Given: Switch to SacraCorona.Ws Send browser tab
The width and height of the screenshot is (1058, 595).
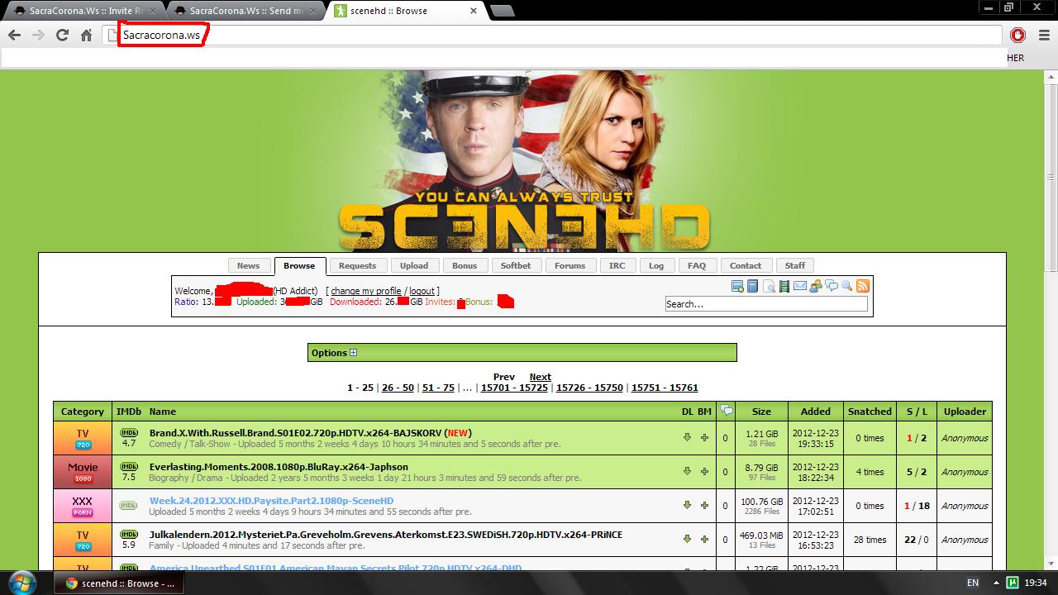Looking at the screenshot, I should (x=245, y=11).
